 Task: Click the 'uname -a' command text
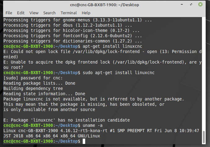coord(93,125)
